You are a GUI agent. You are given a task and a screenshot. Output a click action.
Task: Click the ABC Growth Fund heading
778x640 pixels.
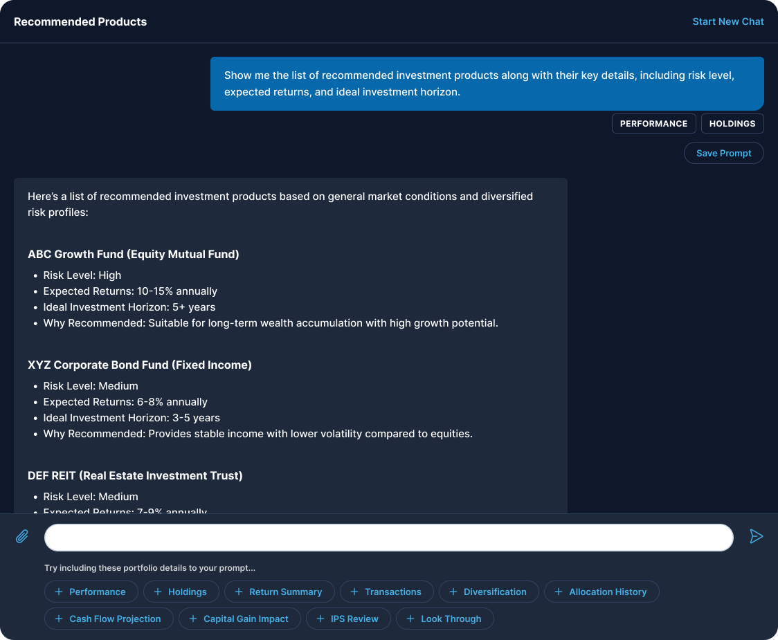[x=134, y=254]
